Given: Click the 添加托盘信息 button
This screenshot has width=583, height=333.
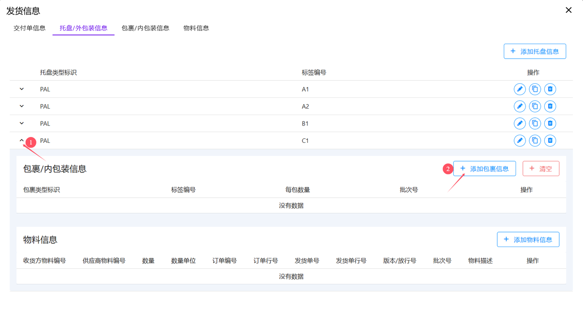Looking at the screenshot, I should coord(535,51).
